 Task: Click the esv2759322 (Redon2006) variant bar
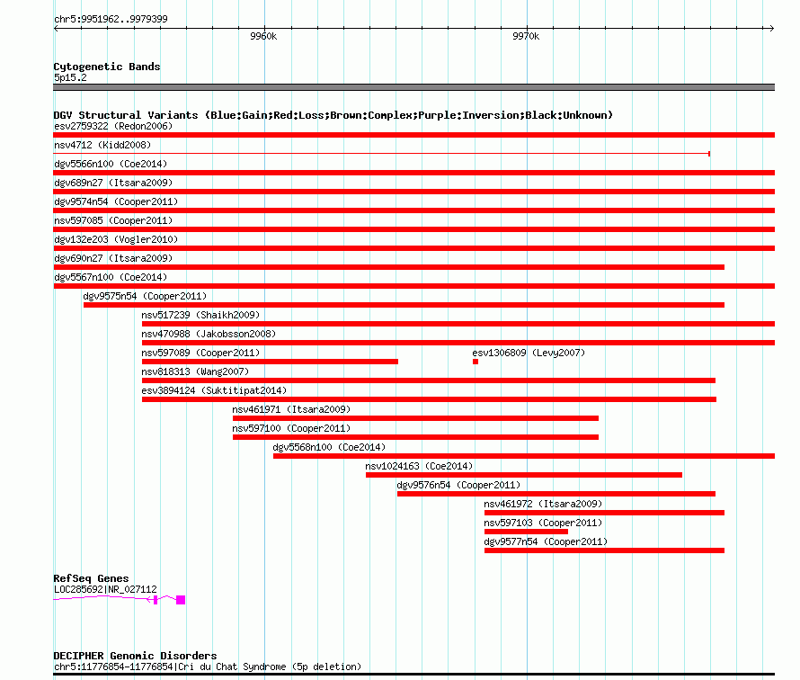(413, 135)
